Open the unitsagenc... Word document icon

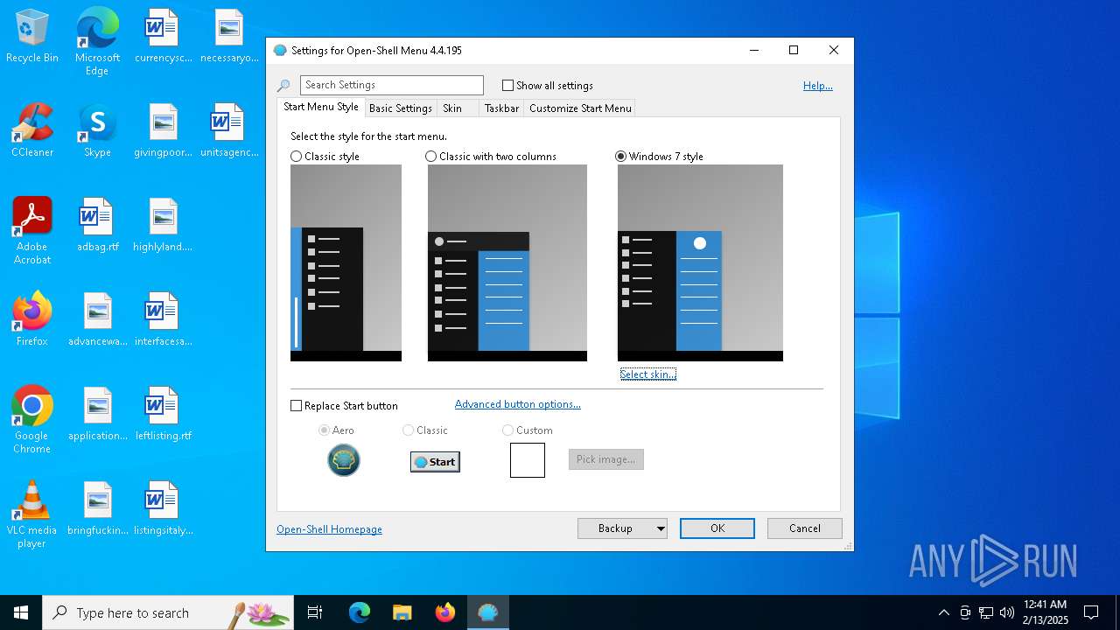pos(229,131)
